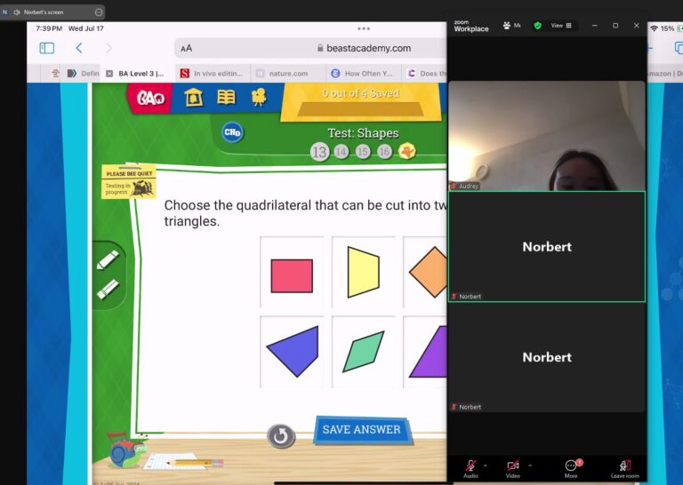Viewport: 683px width, 485px height.
Task: Start camera with Zoom Video button
Action: [512, 468]
